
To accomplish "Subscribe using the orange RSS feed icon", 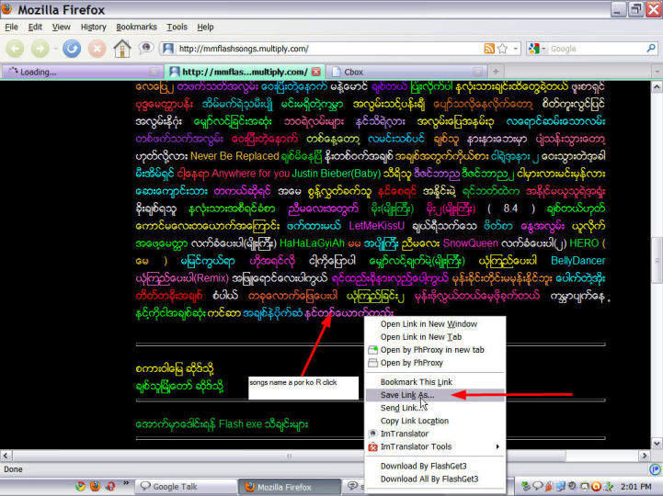I will click(489, 49).
